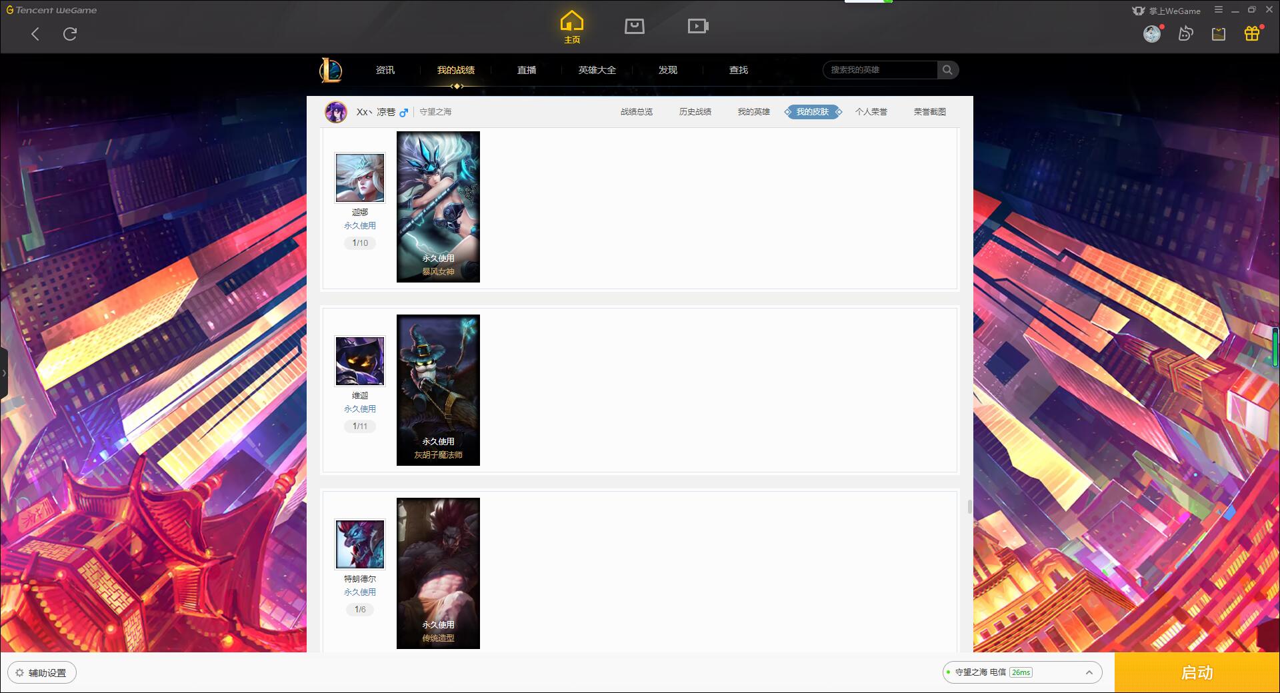Expand the server selector chevron
This screenshot has height=693, width=1280.
click(x=1089, y=672)
